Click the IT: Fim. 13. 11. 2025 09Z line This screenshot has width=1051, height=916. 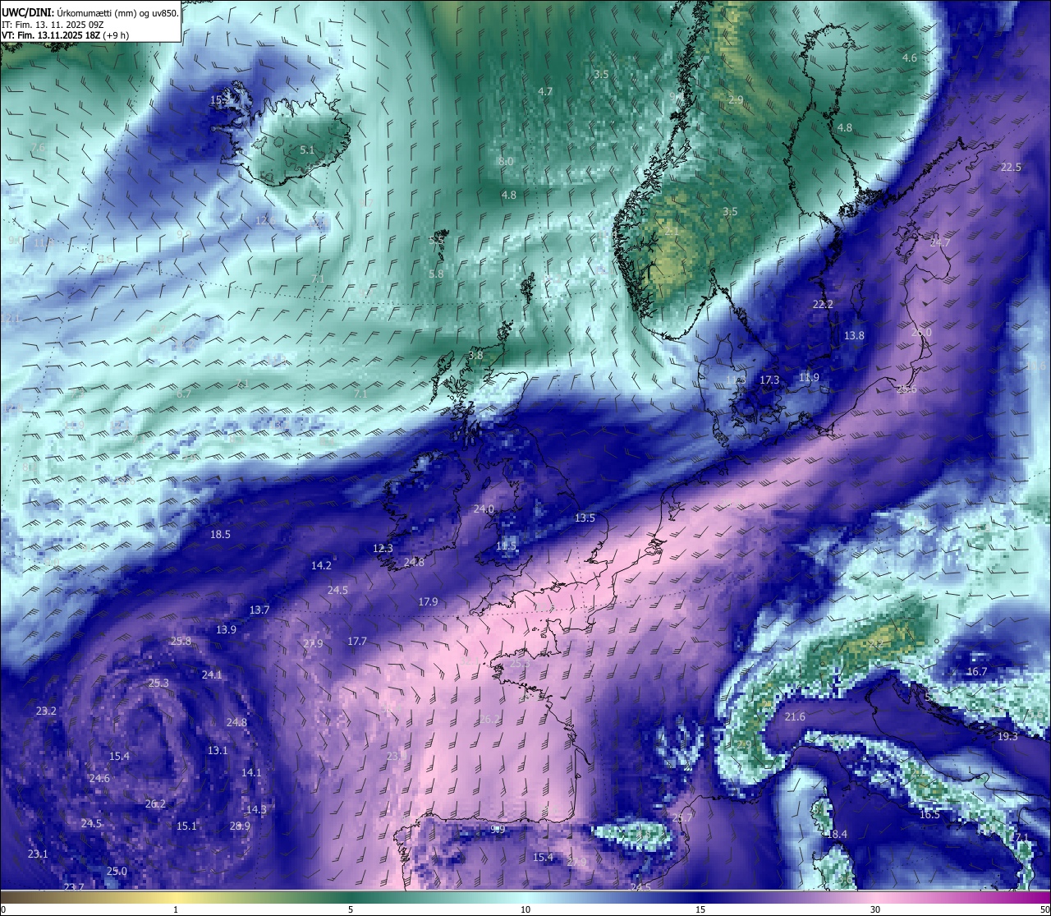point(53,25)
